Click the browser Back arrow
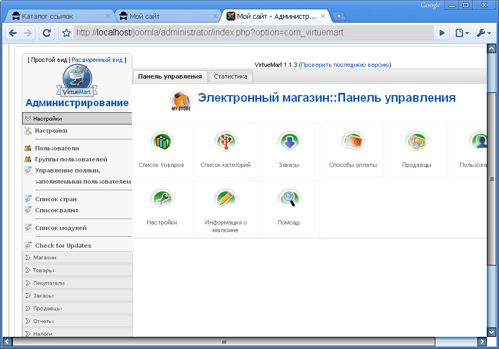499x349 pixels. coord(13,33)
